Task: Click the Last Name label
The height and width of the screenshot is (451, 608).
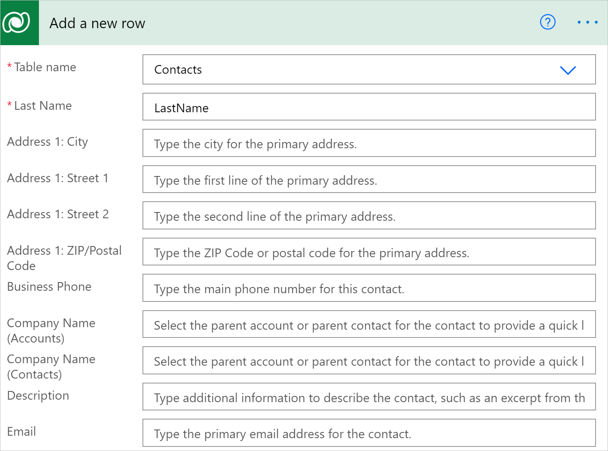Action: click(x=43, y=106)
